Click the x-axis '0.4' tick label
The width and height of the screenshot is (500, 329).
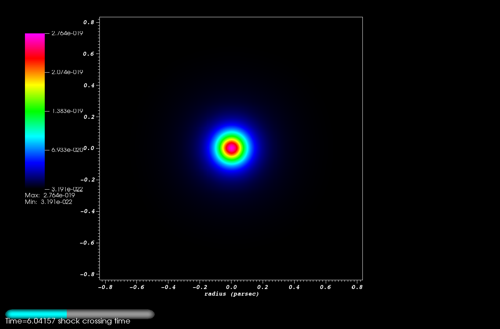(x=294, y=287)
